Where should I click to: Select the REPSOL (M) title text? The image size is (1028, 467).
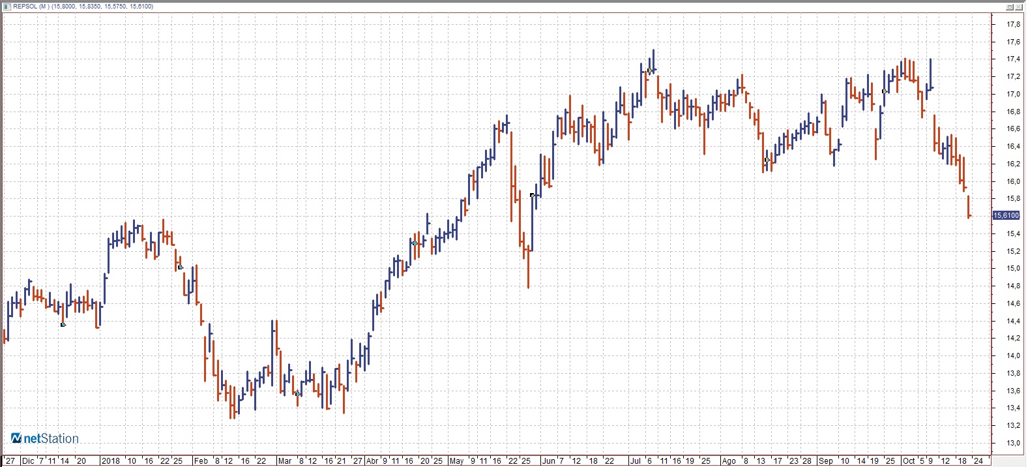31,6
